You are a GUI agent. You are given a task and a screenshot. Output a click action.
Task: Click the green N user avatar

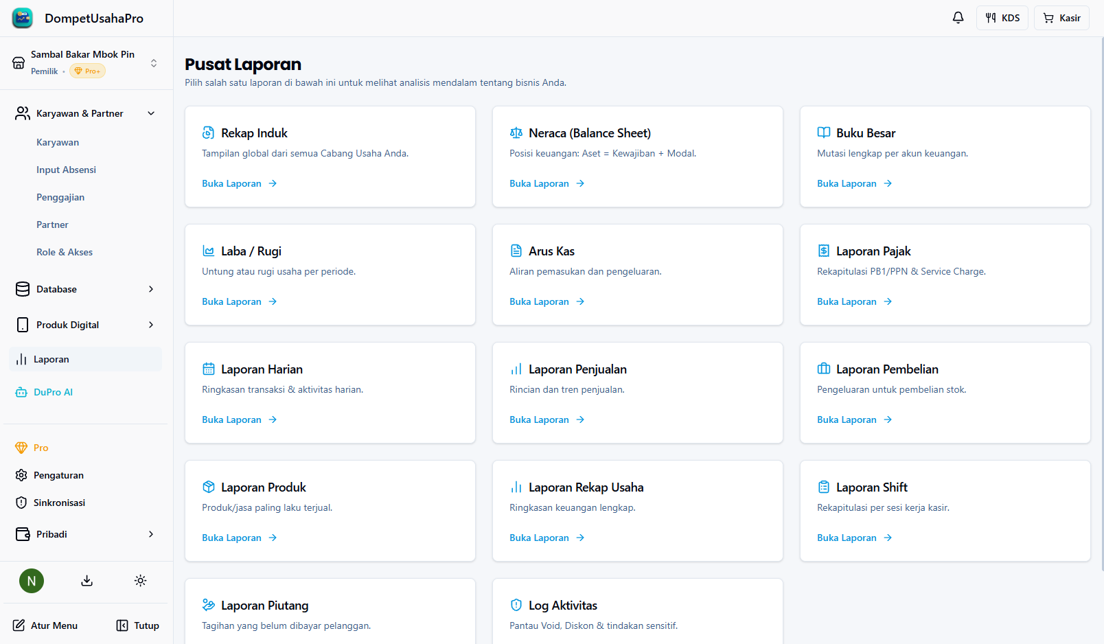tap(32, 581)
